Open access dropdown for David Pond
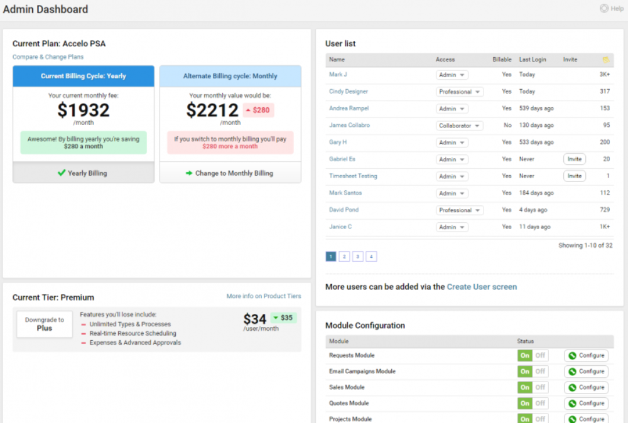 460,210
